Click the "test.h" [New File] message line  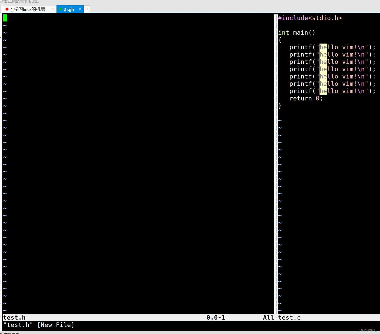39,325
